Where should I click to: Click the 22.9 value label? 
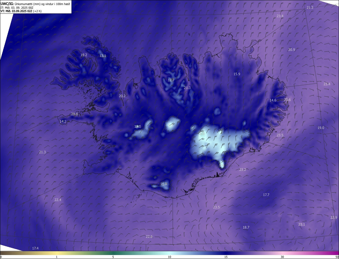pos(334,218)
